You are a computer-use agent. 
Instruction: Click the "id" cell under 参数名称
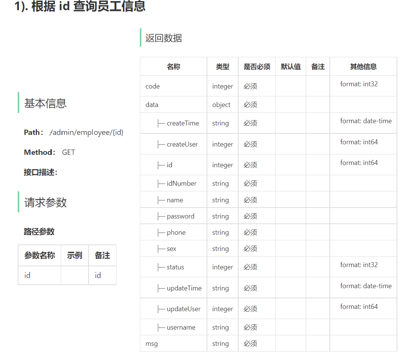pos(27,275)
